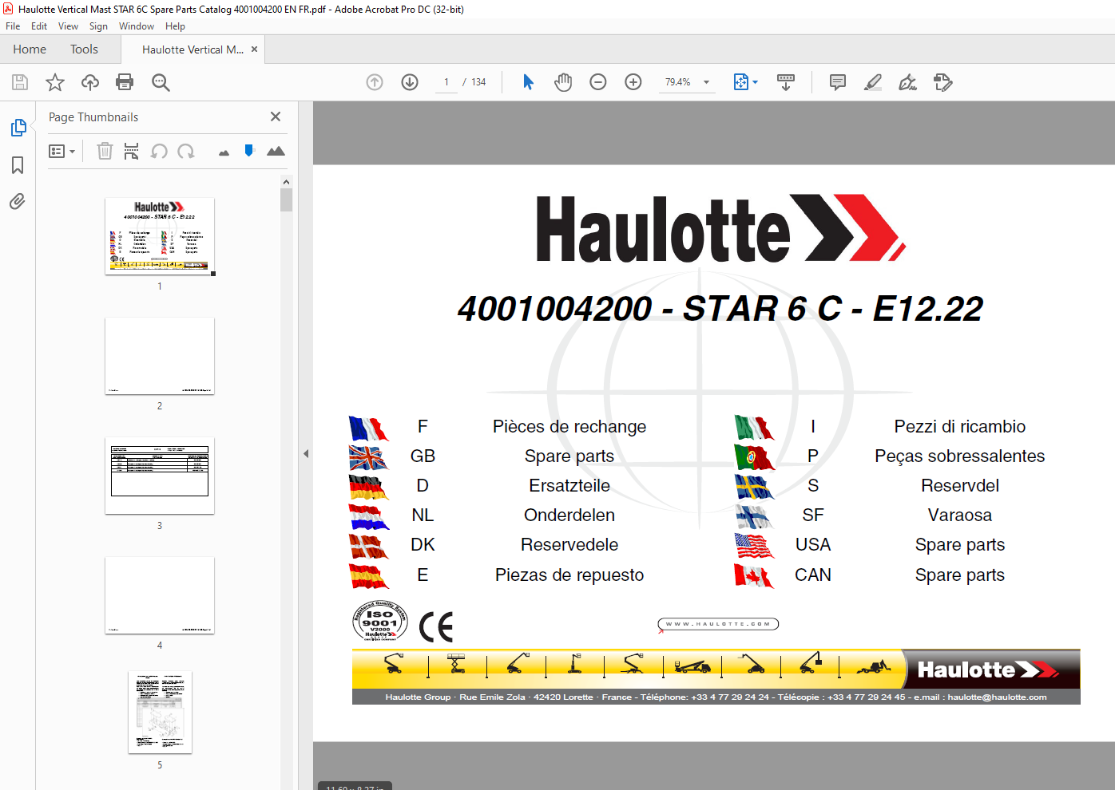The image size is (1115, 790).
Task: Go to previous page arrow
Action: [375, 82]
